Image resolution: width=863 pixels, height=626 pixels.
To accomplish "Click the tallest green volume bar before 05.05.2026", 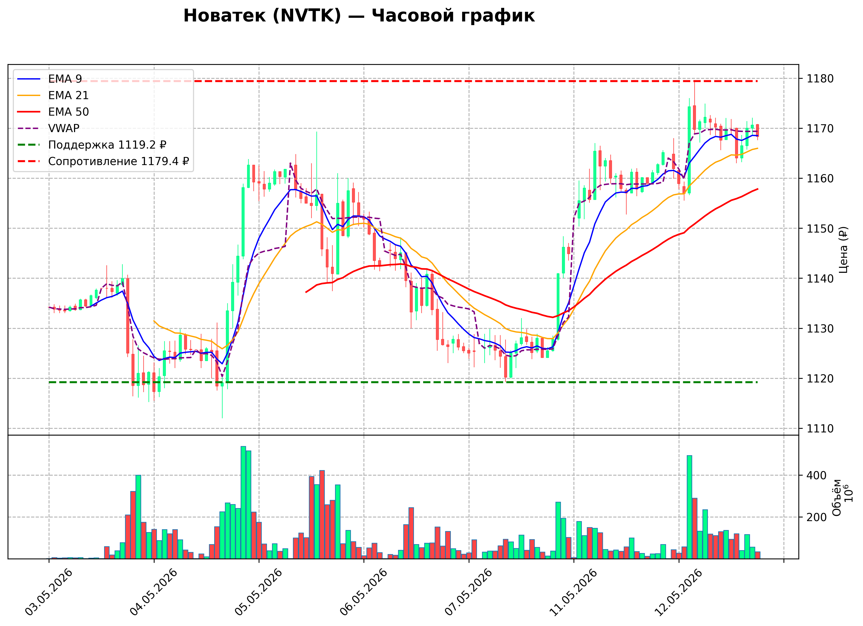I will tap(243, 502).
